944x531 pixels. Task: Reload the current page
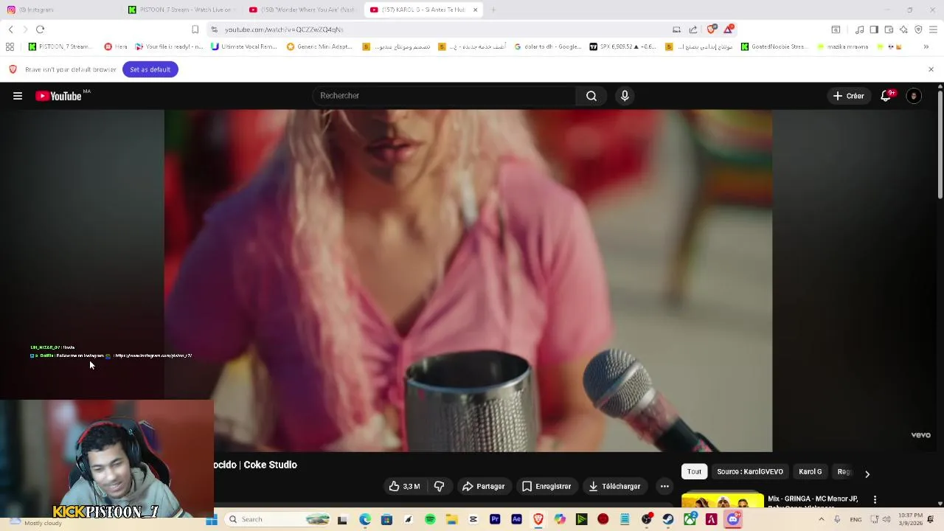[40, 29]
